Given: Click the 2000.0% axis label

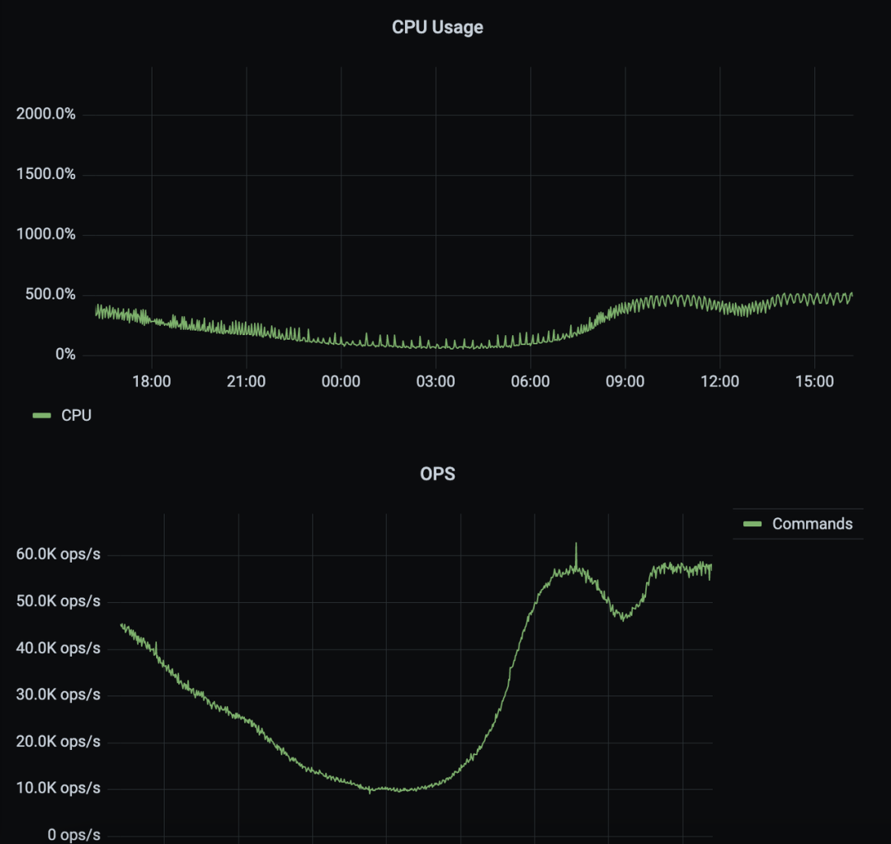Looking at the screenshot, I should coord(46,114).
